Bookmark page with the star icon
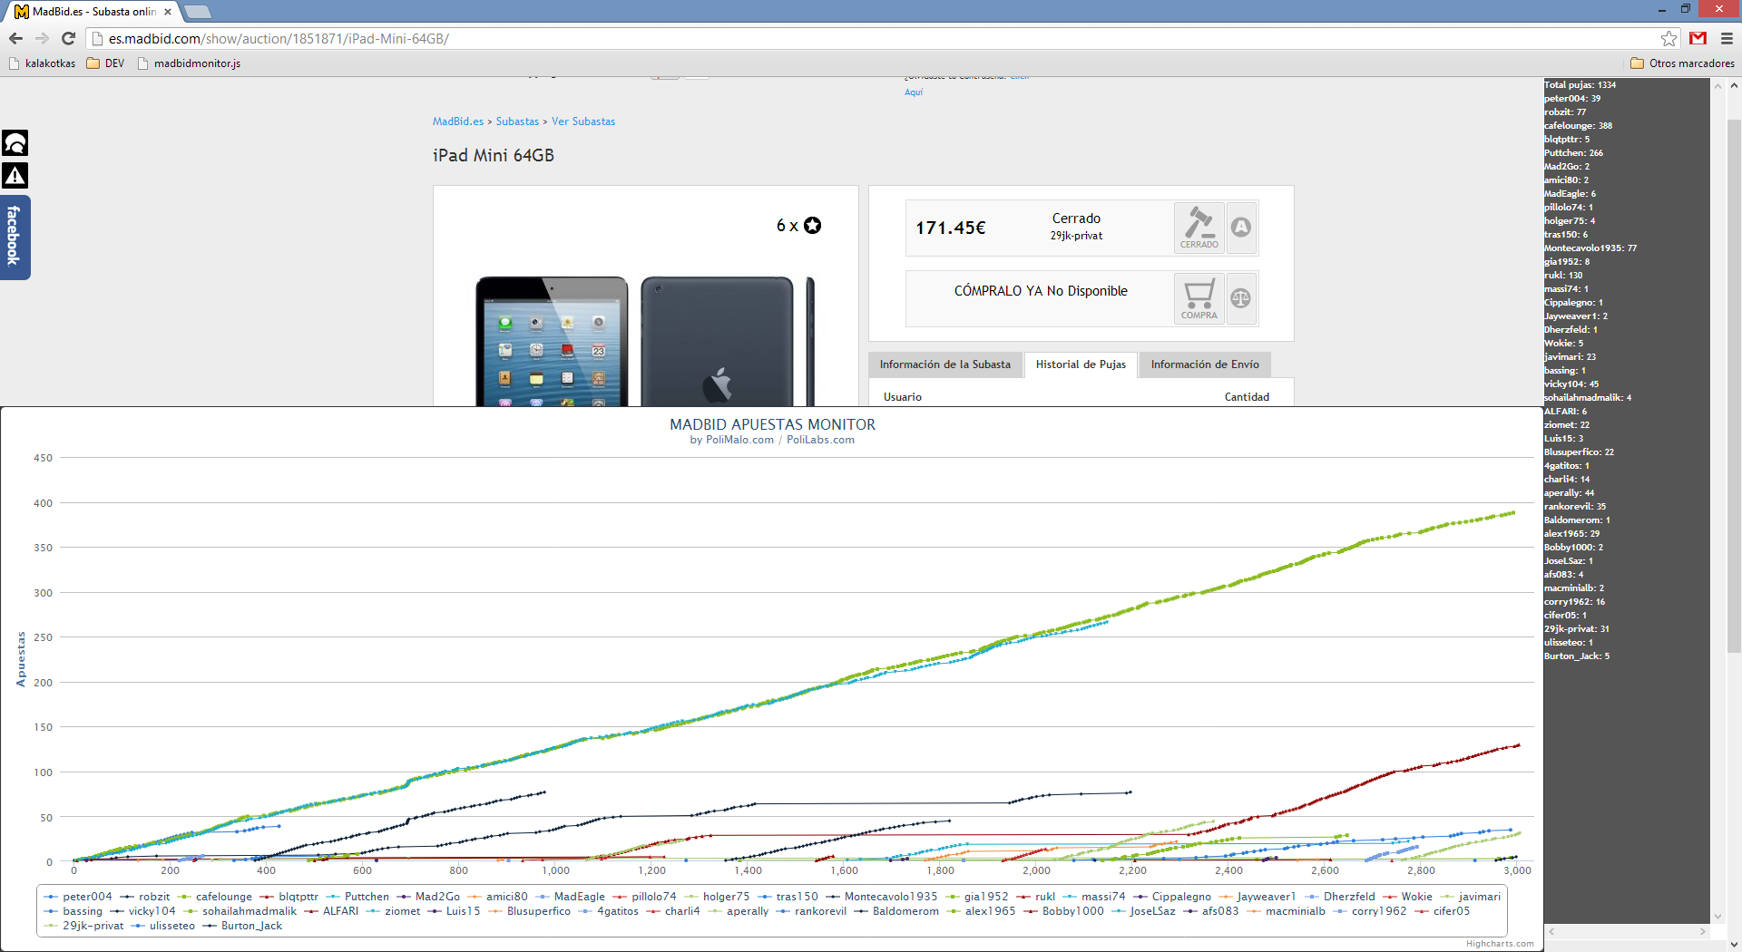Image resolution: width=1742 pixels, height=952 pixels. 1669,38
